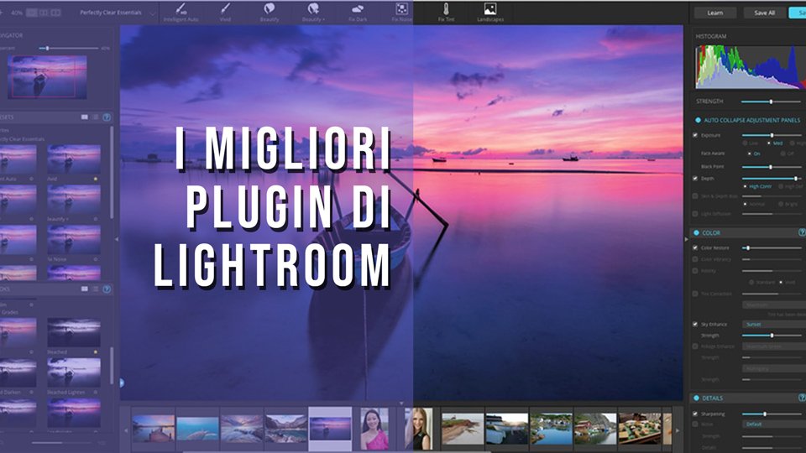Switch to split view layout icon
Image resolution: width=806 pixels, height=453 pixels.
(x=44, y=13)
